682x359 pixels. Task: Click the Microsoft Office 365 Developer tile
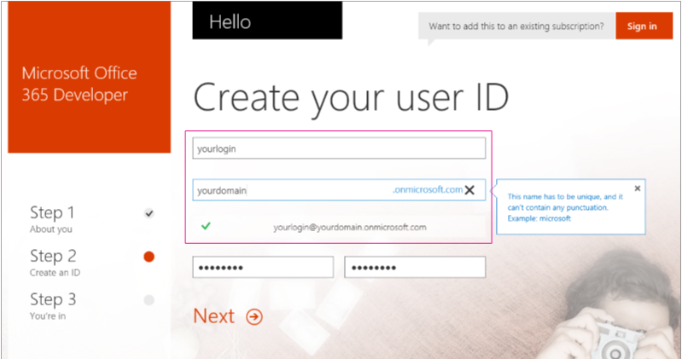click(89, 77)
